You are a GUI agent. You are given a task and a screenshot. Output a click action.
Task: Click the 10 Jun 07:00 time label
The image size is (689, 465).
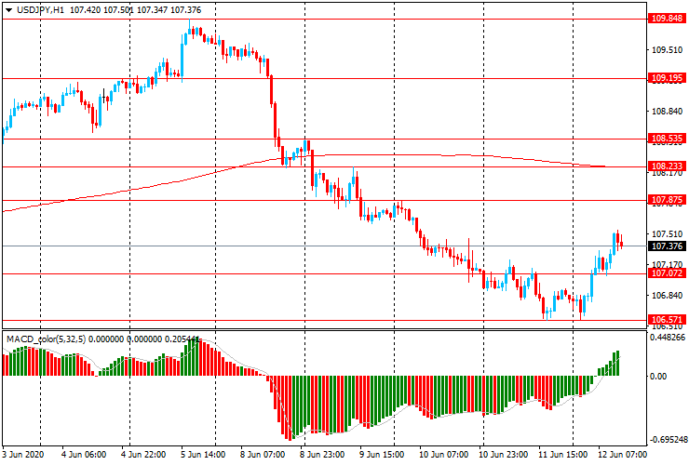(x=444, y=454)
